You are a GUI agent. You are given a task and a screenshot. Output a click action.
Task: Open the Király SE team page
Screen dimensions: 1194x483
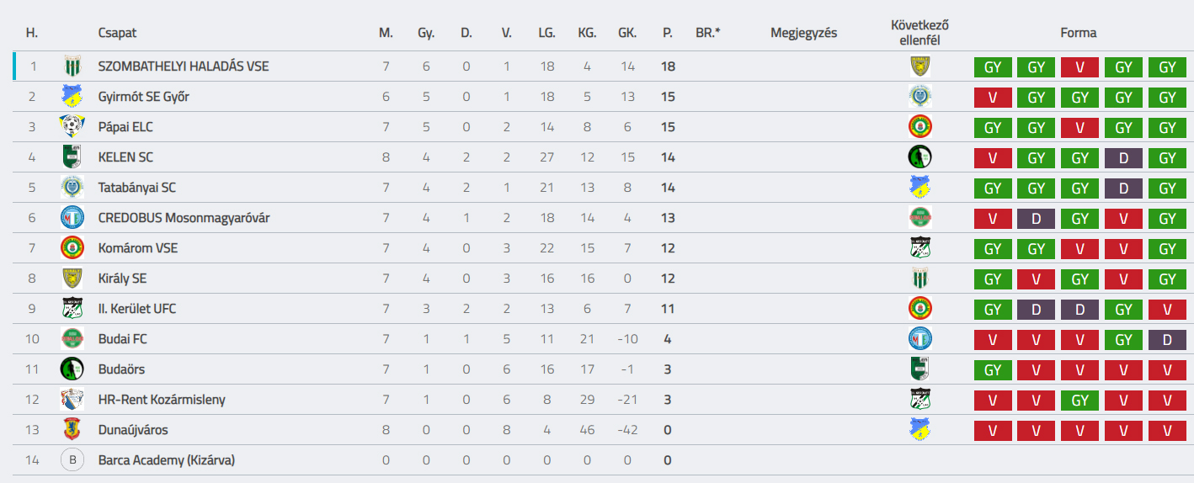click(x=122, y=279)
